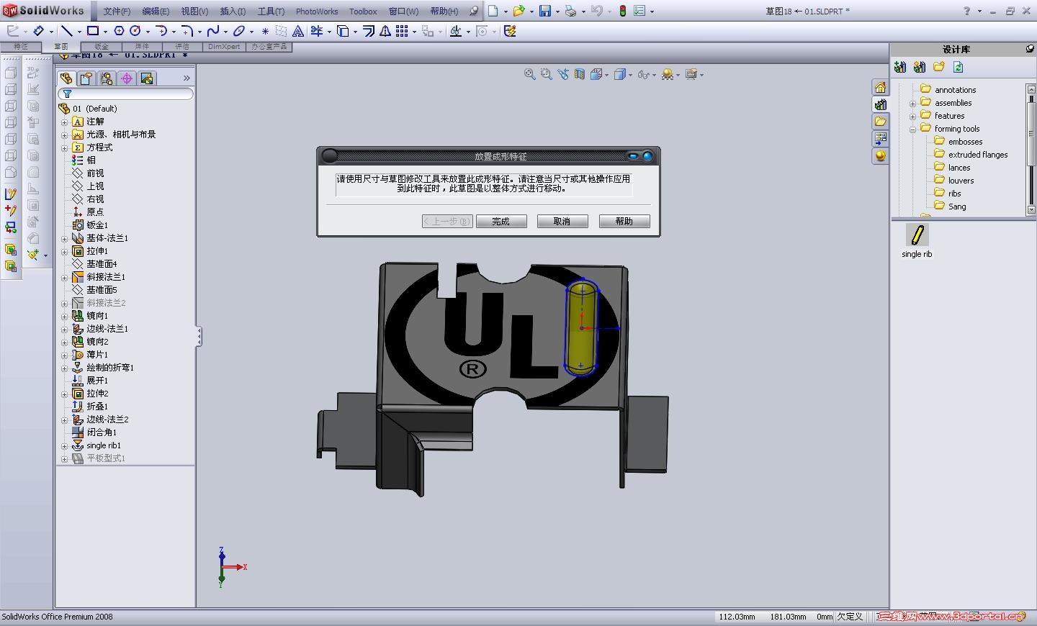Click the Print icon
This screenshot has width=1037, height=626.
570,11
